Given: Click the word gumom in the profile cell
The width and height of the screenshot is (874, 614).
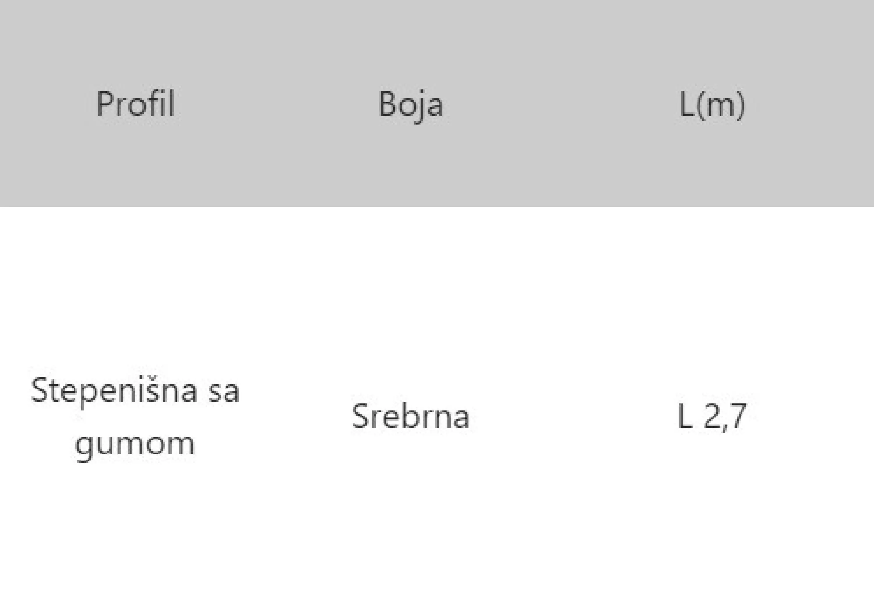Looking at the screenshot, I should [x=135, y=444].
